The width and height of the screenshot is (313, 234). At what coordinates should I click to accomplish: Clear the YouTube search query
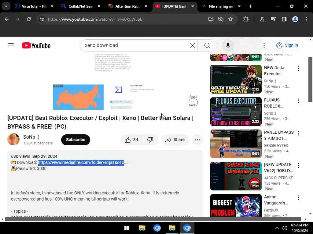pyautogui.click(x=193, y=45)
